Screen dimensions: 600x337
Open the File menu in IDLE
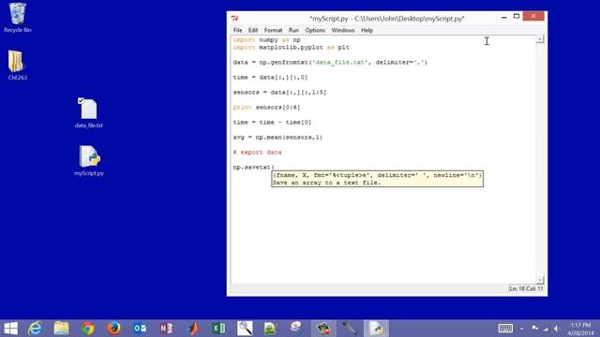point(237,30)
